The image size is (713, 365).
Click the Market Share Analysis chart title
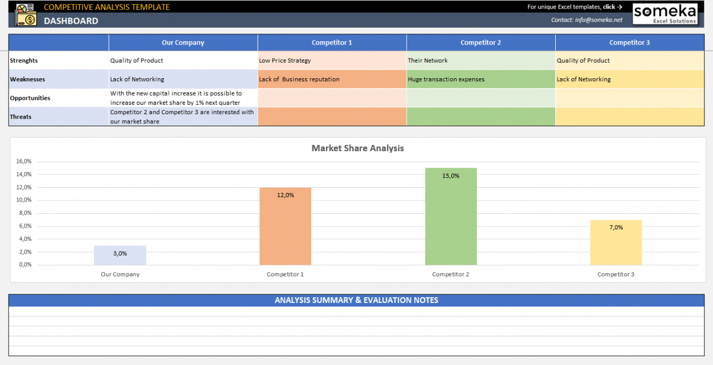357,148
